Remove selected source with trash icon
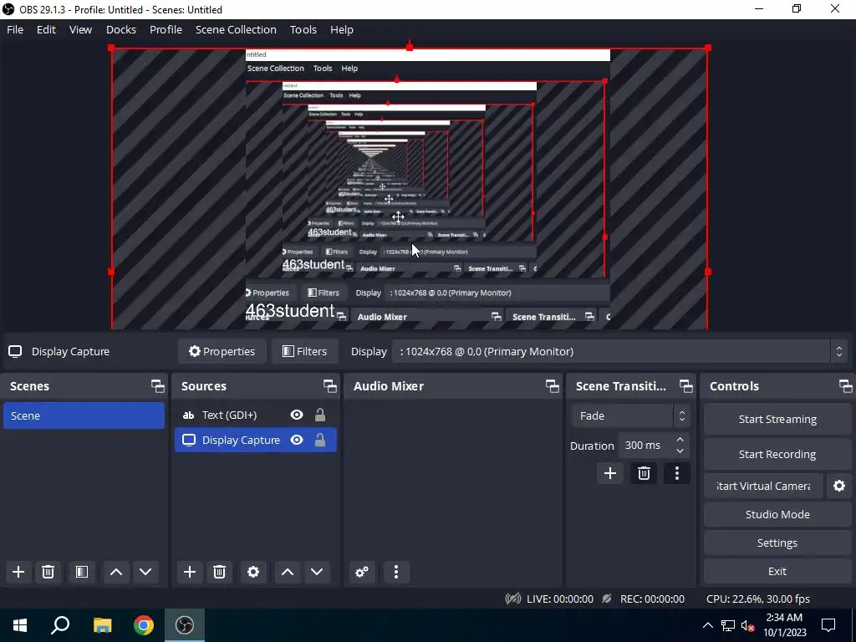 219,572
